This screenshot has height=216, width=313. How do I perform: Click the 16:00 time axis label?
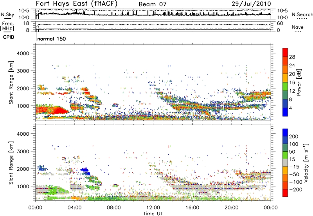192,208
